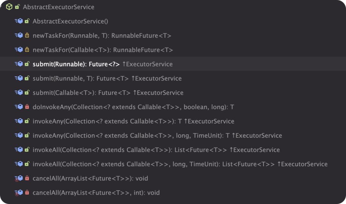
Task: Click the method icon beside invokeAny(Collection)
Action: [19, 121]
